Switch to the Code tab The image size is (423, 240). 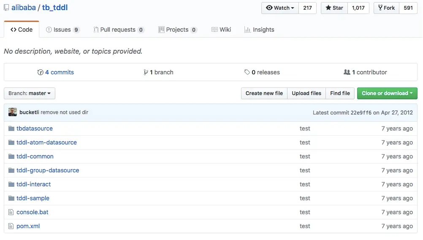pos(22,30)
